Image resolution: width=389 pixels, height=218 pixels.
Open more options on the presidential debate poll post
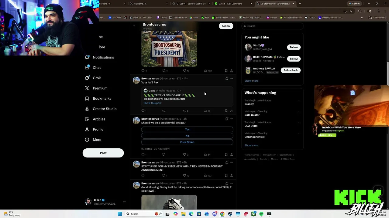point(232,119)
